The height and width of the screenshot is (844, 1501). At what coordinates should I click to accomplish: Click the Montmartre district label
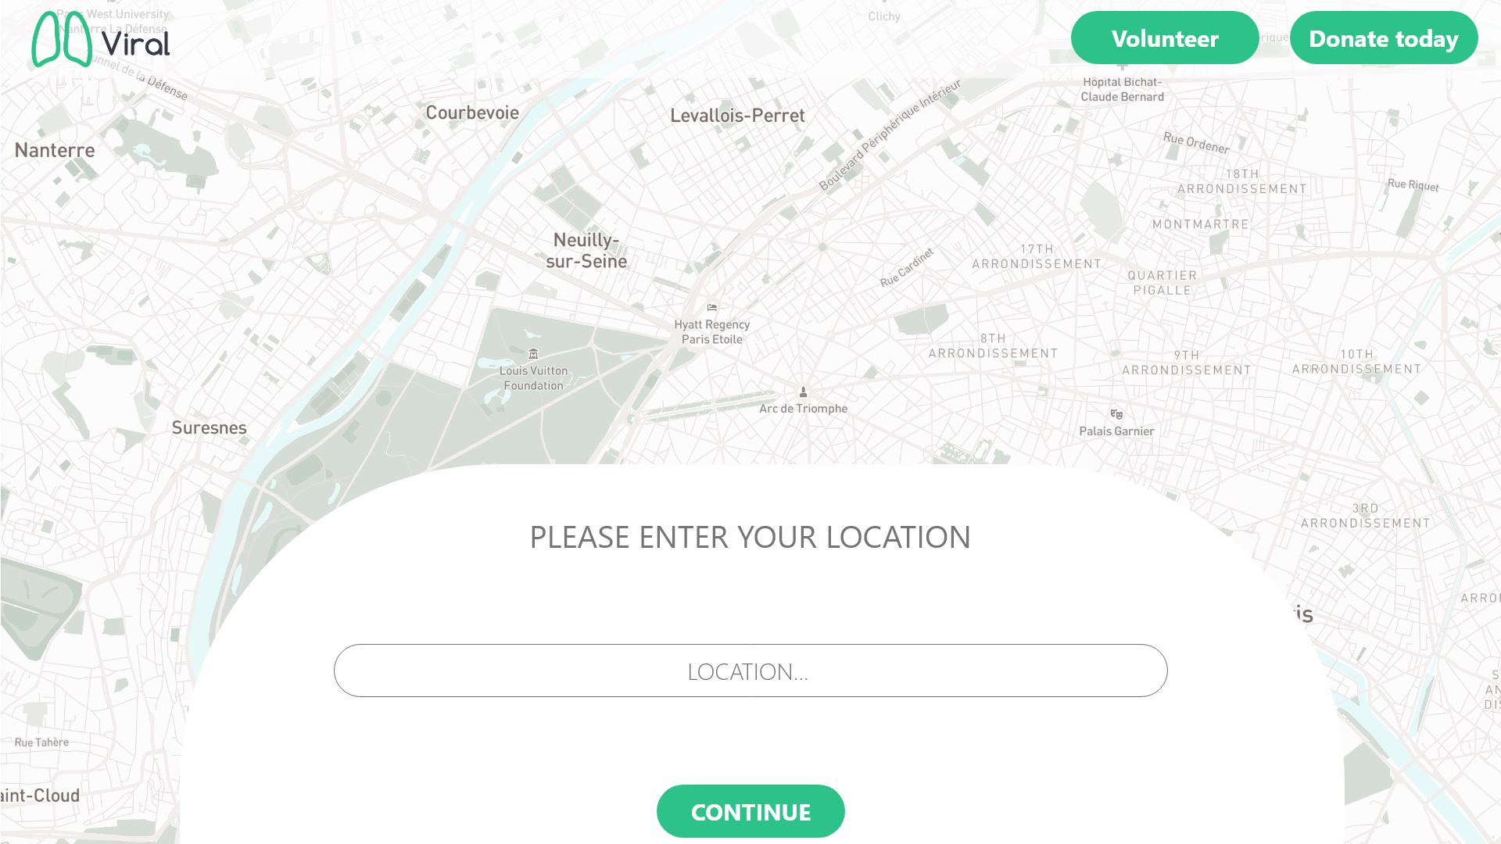click(x=1201, y=224)
